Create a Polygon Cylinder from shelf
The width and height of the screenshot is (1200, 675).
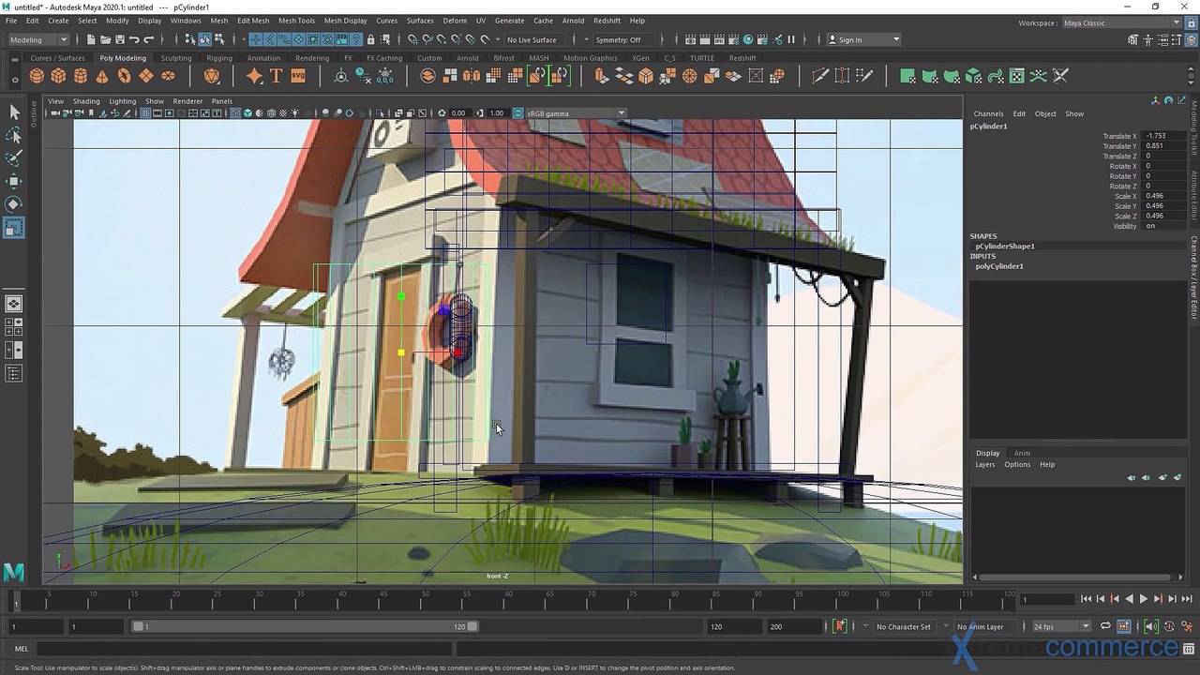click(x=81, y=76)
